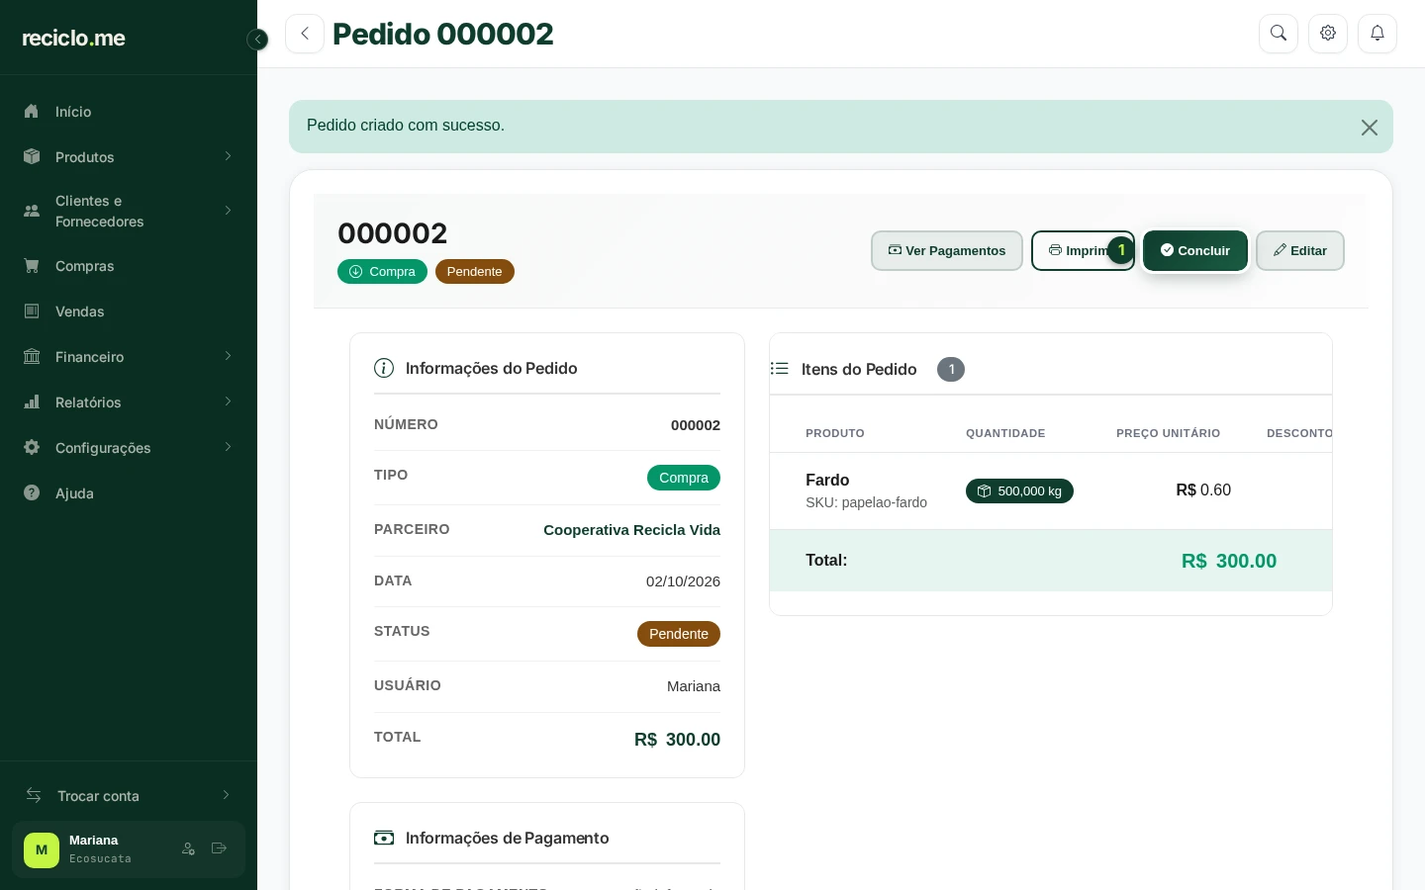Viewport: 1425px width, 890px height.
Task: Open search with the magnifier icon
Action: coord(1279,34)
